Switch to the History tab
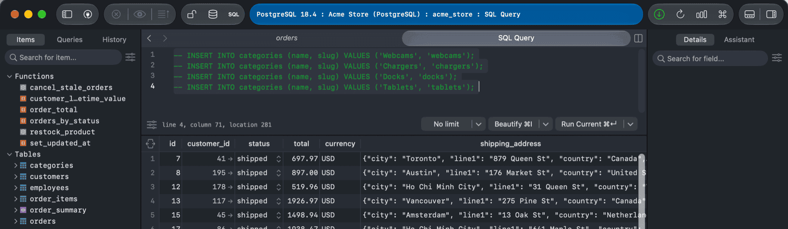This screenshot has width=788, height=229. (114, 40)
